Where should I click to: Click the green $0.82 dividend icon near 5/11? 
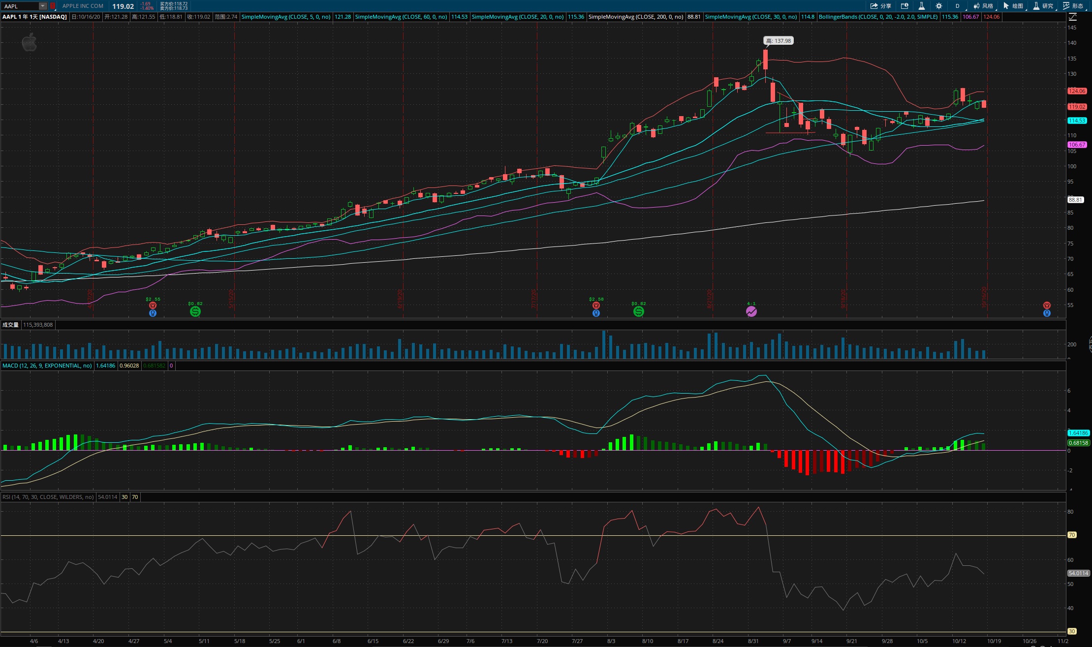tap(195, 311)
